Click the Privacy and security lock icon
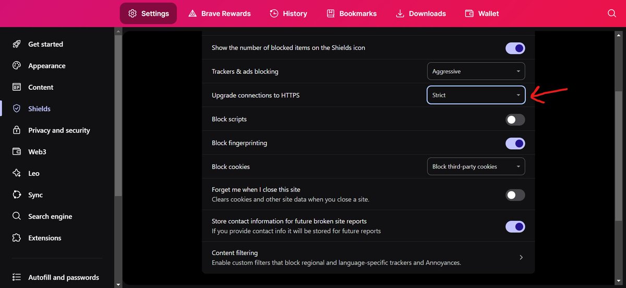The height and width of the screenshot is (288, 626). tap(17, 130)
